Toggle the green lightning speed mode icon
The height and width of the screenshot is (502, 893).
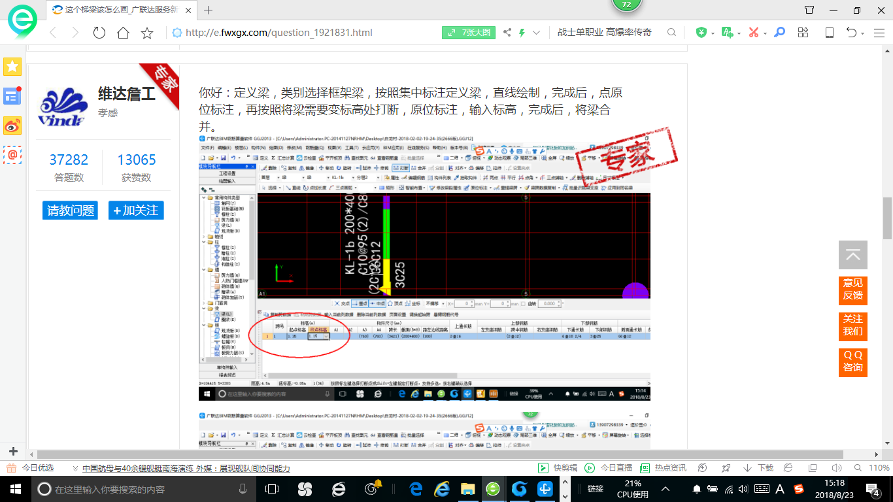522,33
